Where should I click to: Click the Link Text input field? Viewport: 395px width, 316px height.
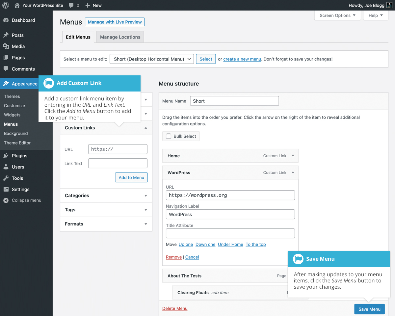click(x=118, y=163)
